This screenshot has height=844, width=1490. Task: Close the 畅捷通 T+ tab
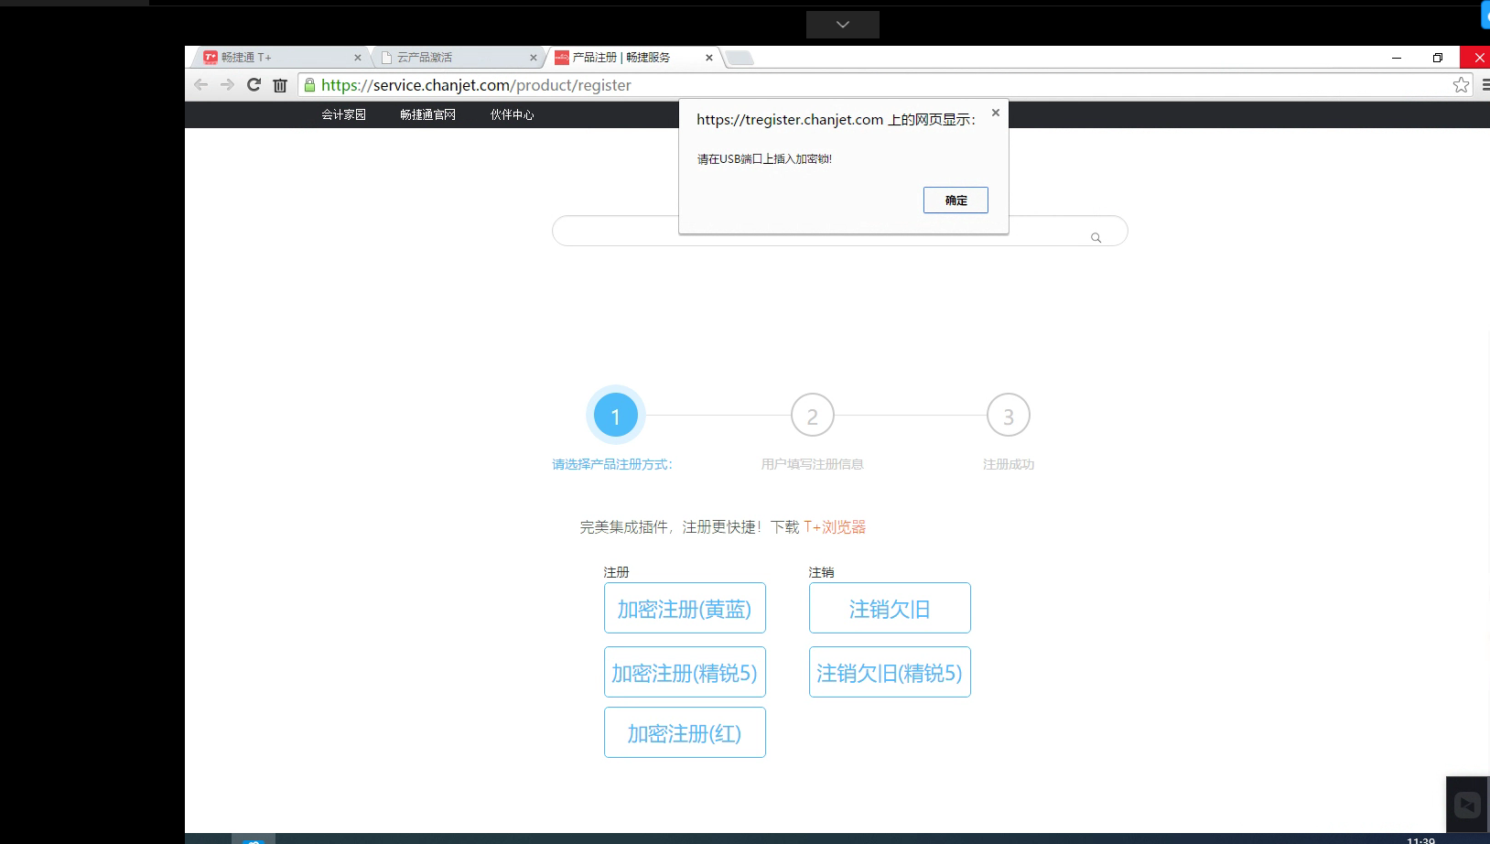point(358,58)
